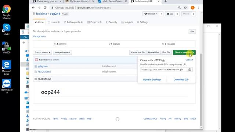Toggle Clone or download dropdown
The width and height of the screenshot is (235, 132).
pyautogui.click(x=184, y=52)
